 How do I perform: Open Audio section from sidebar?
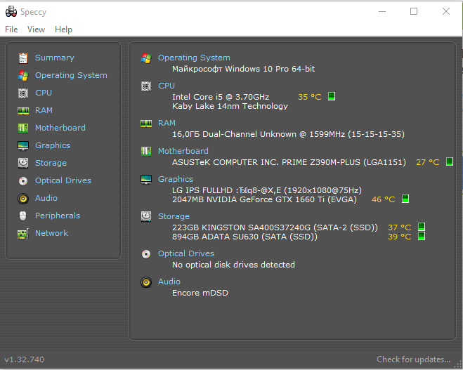46,198
